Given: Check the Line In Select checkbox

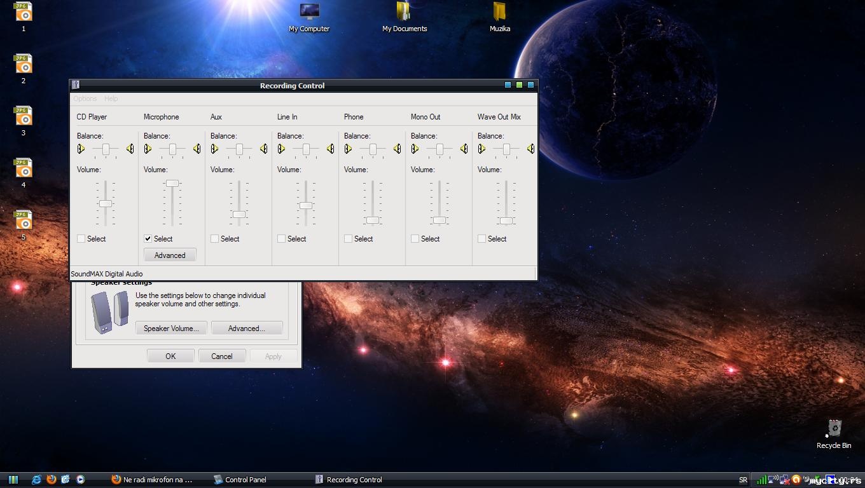Looking at the screenshot, I should coord(282,239).
